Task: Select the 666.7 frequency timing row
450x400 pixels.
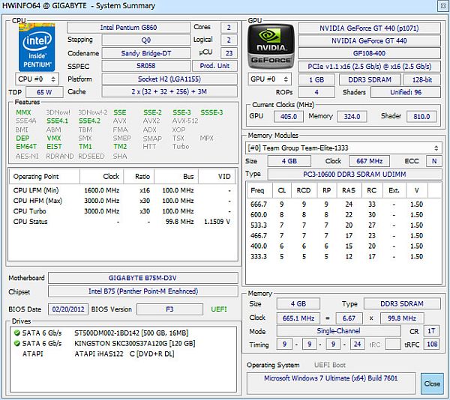Action: click(343, 204)
